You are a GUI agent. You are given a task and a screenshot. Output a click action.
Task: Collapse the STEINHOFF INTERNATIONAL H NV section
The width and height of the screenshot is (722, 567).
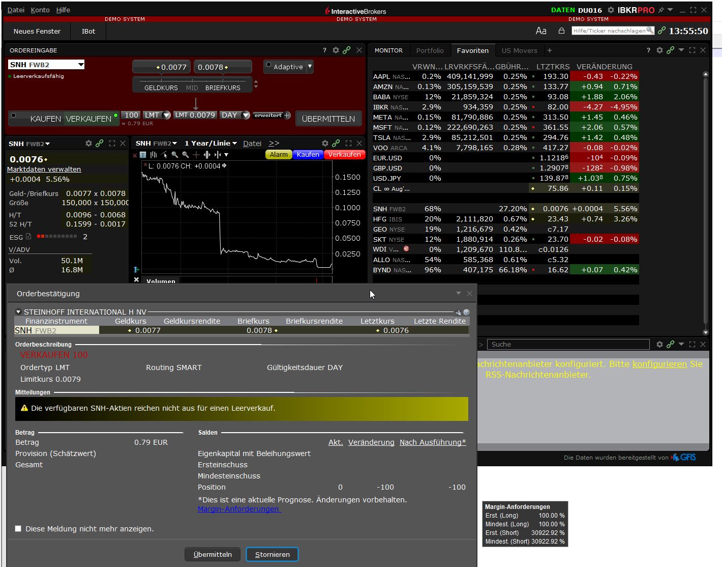click(x=18, y=312)
